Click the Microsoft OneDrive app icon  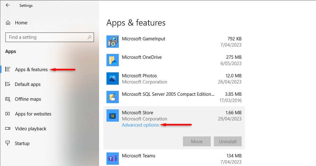tap(112, 60)
